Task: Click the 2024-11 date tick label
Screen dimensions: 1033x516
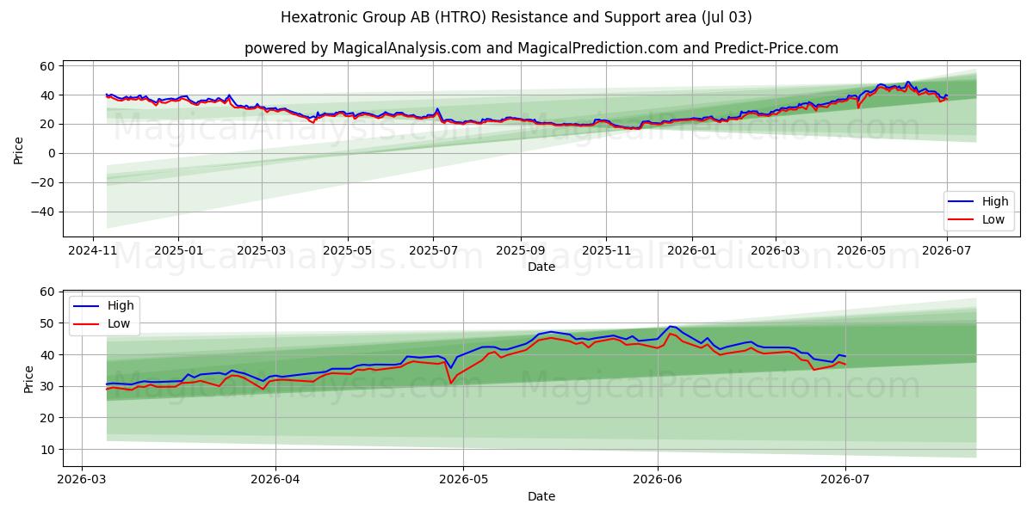Action: pos(93,251)
